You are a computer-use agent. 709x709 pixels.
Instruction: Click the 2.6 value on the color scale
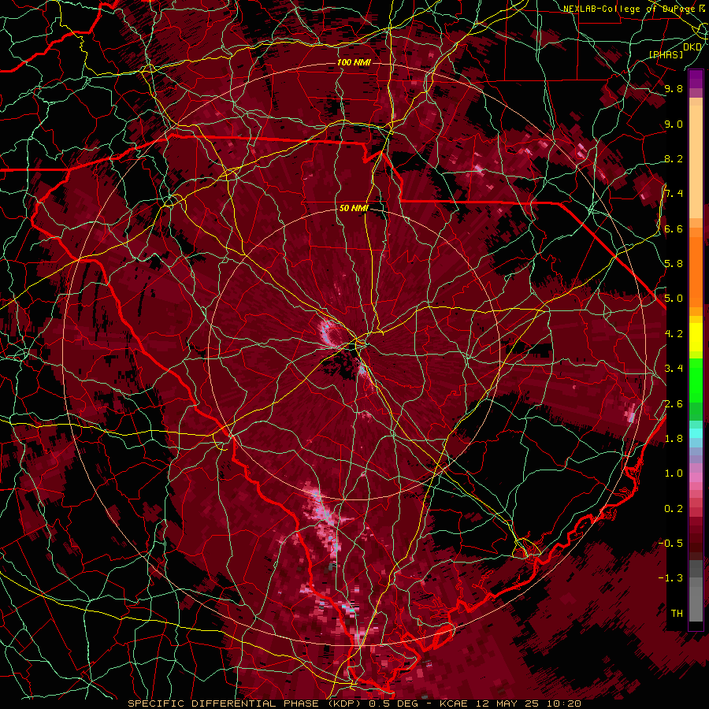[x=674, y=404]
